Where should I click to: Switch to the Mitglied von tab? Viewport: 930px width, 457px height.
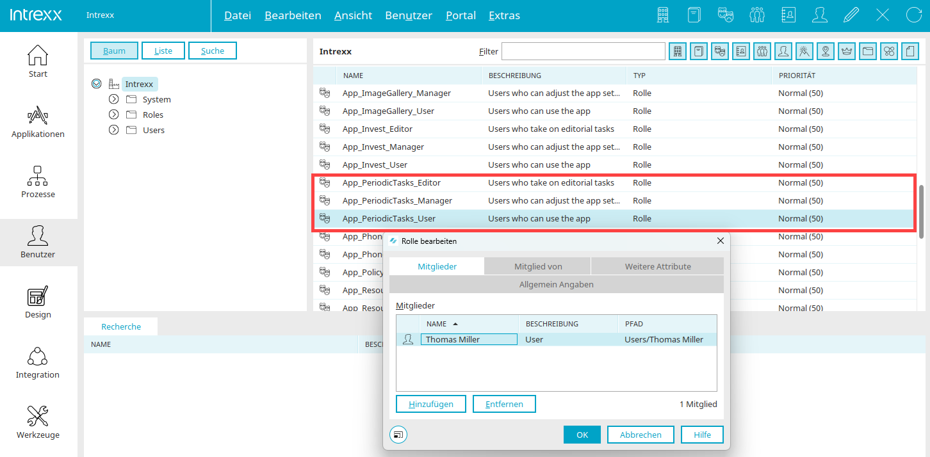coord(538,266)
